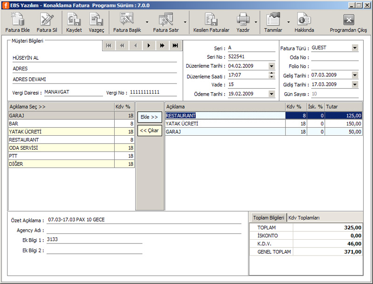Click the Özet Açıklama field
The image size is (373, 284).
click(144, 220)
